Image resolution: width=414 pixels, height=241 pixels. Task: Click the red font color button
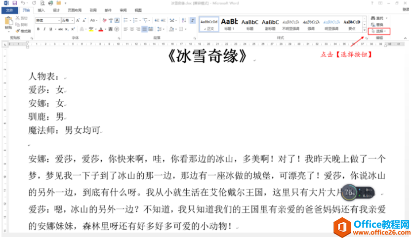click(101, 29)
